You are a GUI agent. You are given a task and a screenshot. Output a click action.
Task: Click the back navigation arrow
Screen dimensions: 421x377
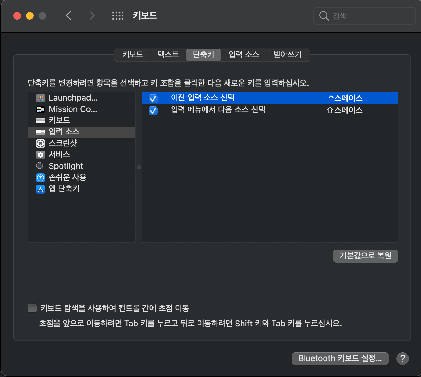pos(68,15)
